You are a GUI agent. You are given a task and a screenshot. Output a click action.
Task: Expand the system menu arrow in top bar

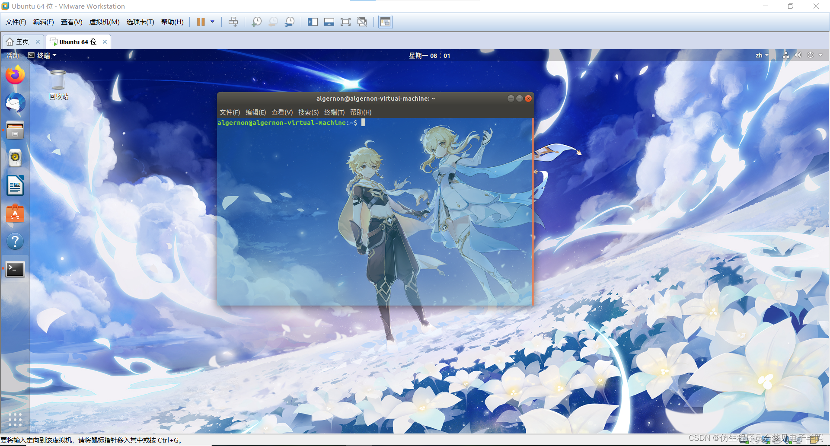click(820, 55)
